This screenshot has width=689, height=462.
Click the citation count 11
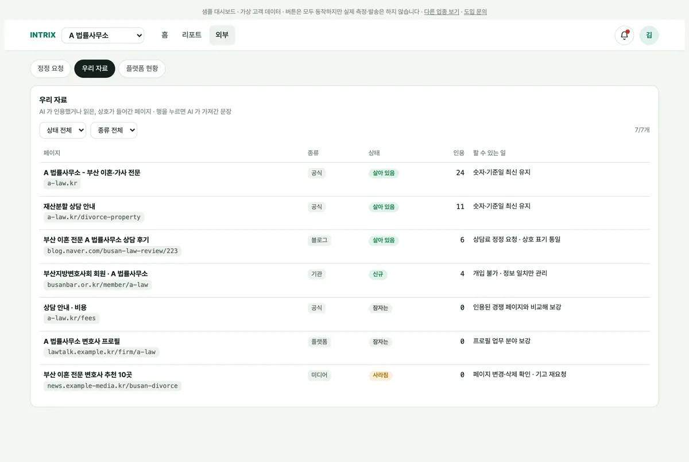[460, 206]
